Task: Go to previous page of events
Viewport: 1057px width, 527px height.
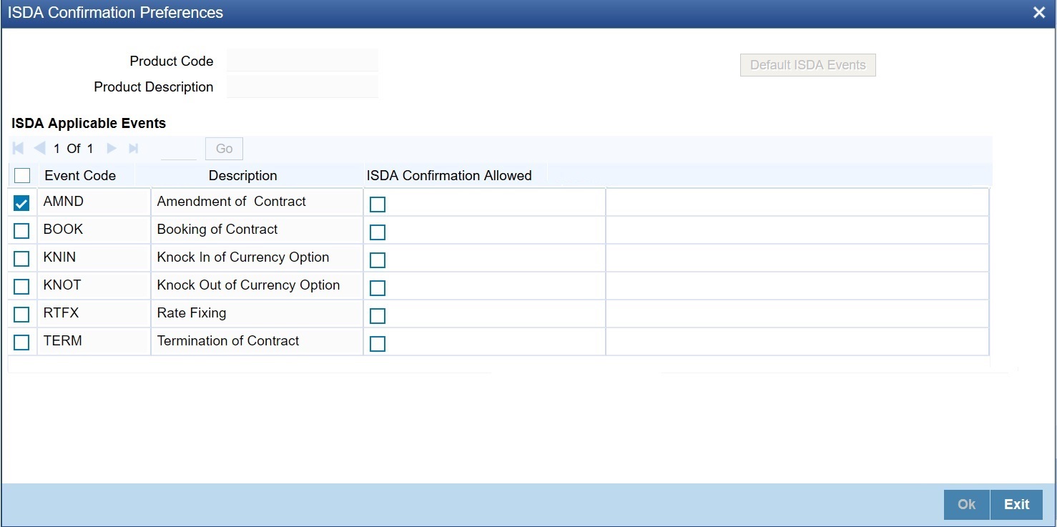Action: pos(39,149)
